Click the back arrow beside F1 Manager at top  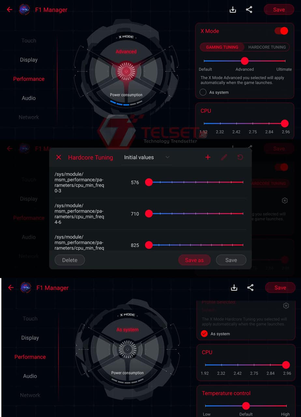click(9, 10)
